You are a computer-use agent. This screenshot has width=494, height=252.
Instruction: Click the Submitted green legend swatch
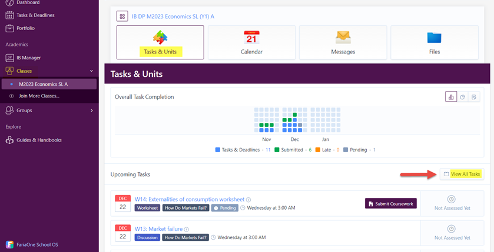point(277,150)
